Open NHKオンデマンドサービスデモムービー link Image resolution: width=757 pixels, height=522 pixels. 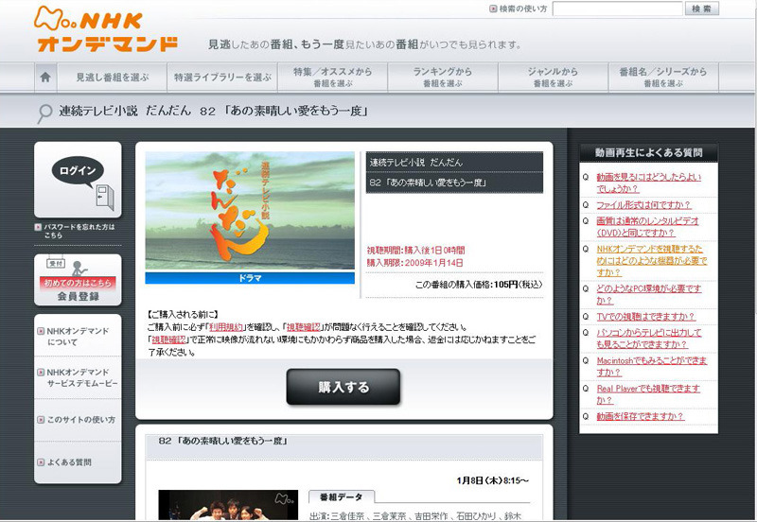click(x=82, y=377)
